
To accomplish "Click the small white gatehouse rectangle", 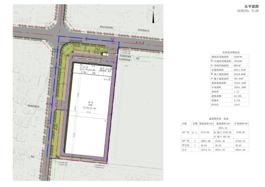I will 105,54.
